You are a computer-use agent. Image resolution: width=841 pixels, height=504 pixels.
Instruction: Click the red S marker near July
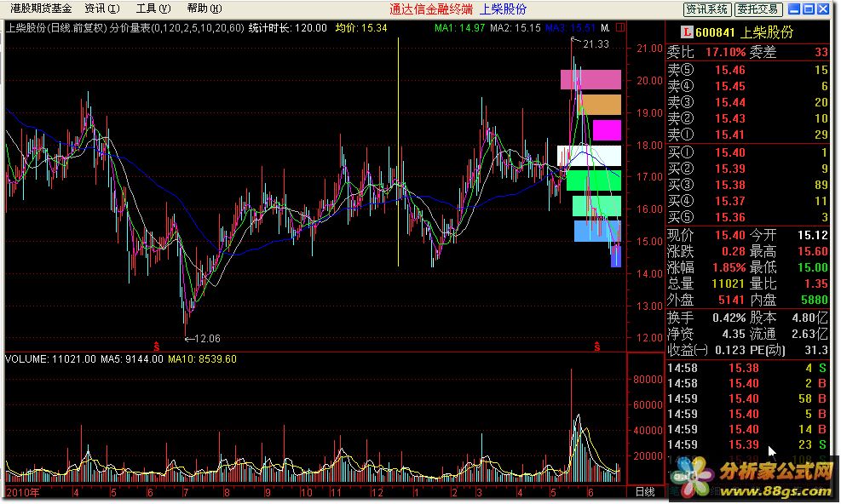(x=157, y=346)
